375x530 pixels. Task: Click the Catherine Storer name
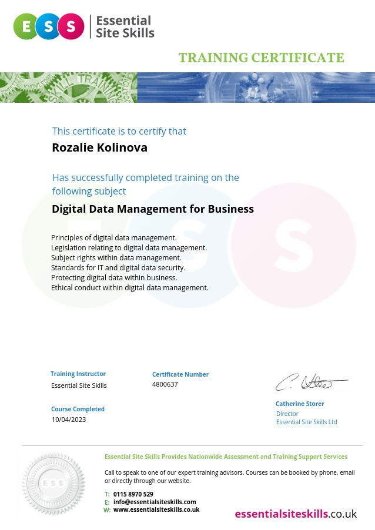300,404
